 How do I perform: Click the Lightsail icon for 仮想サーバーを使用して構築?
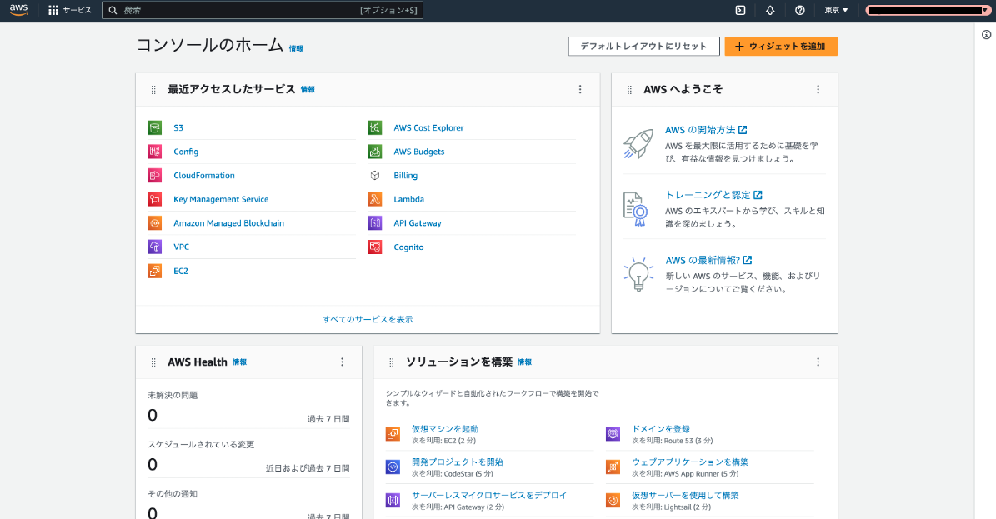click(613, 501)
